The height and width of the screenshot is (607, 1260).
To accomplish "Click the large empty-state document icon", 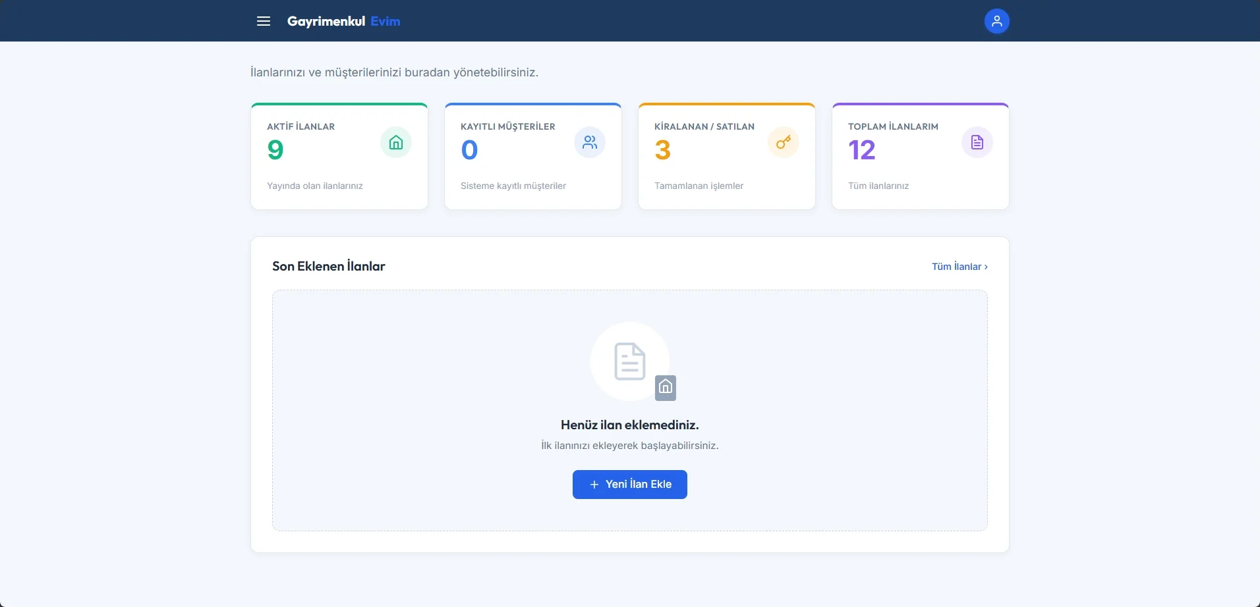I will [630, 361].
